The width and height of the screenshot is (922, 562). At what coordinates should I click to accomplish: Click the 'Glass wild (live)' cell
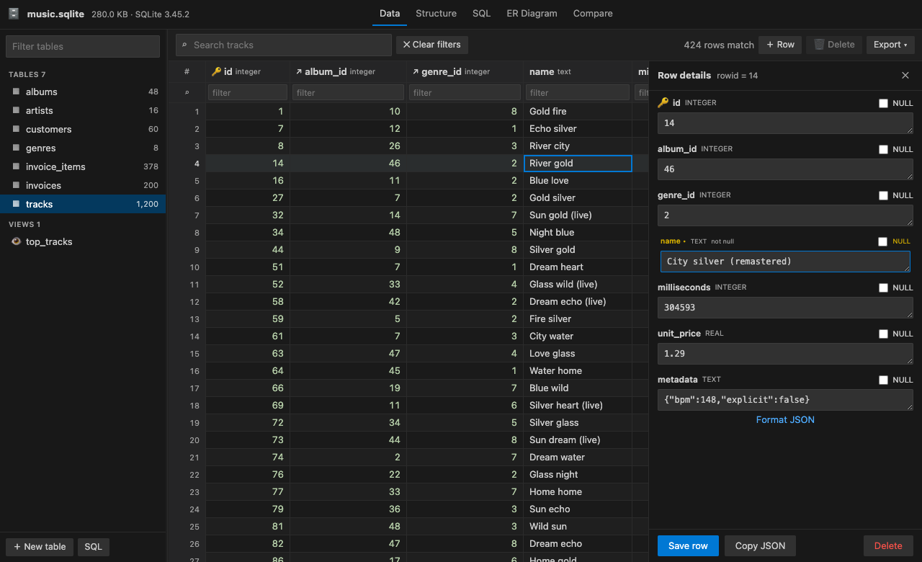click(578, 285)
